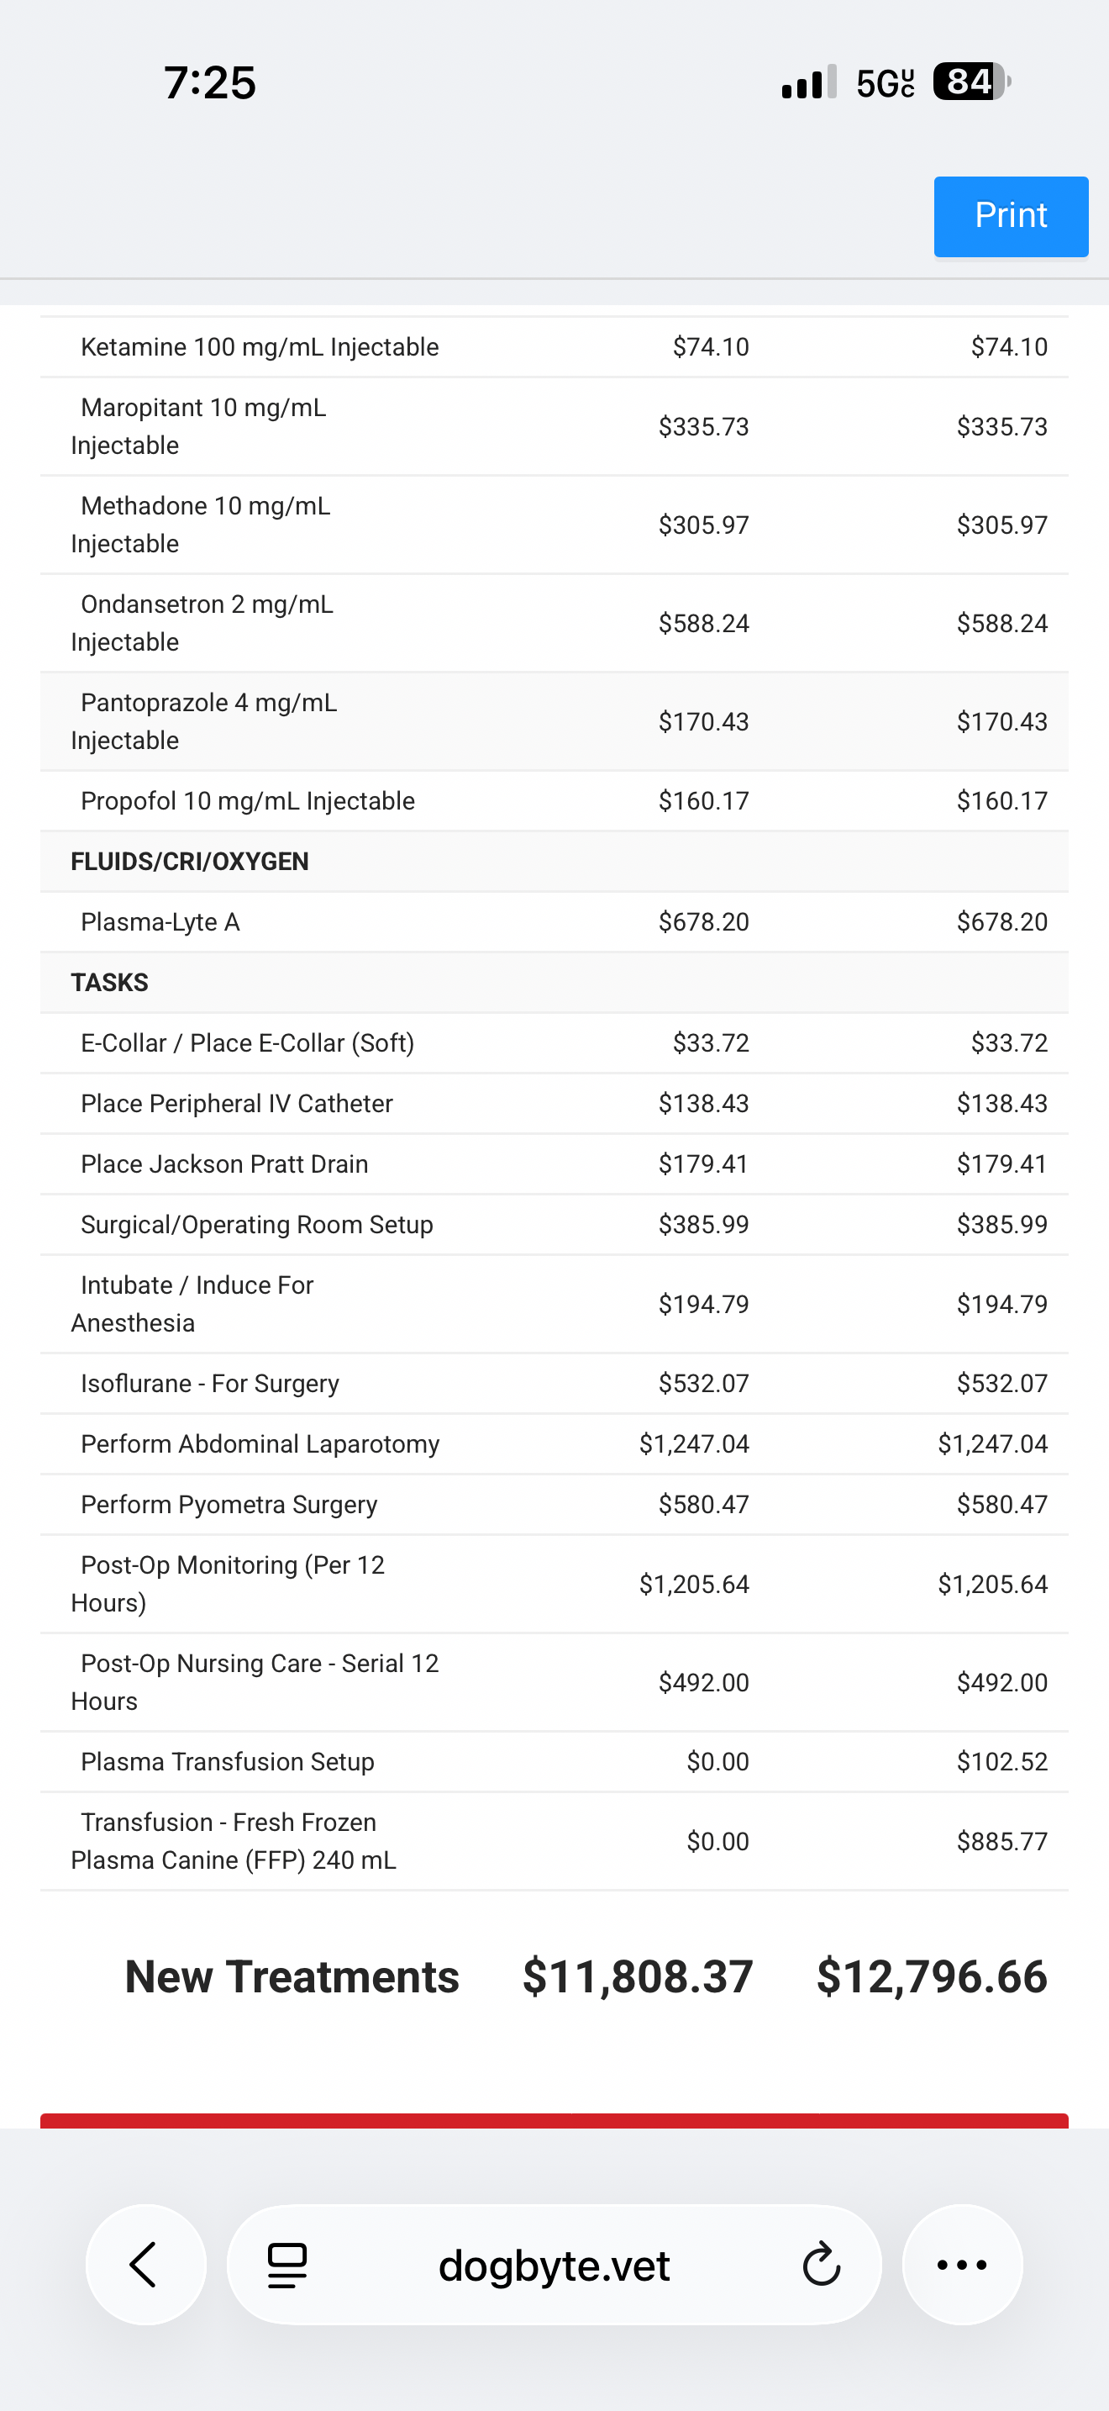This screenshot has height=2411, width=1109.
Task: Select Perform Pyometra Surgery line item
Action: (x=229, y=1504)
